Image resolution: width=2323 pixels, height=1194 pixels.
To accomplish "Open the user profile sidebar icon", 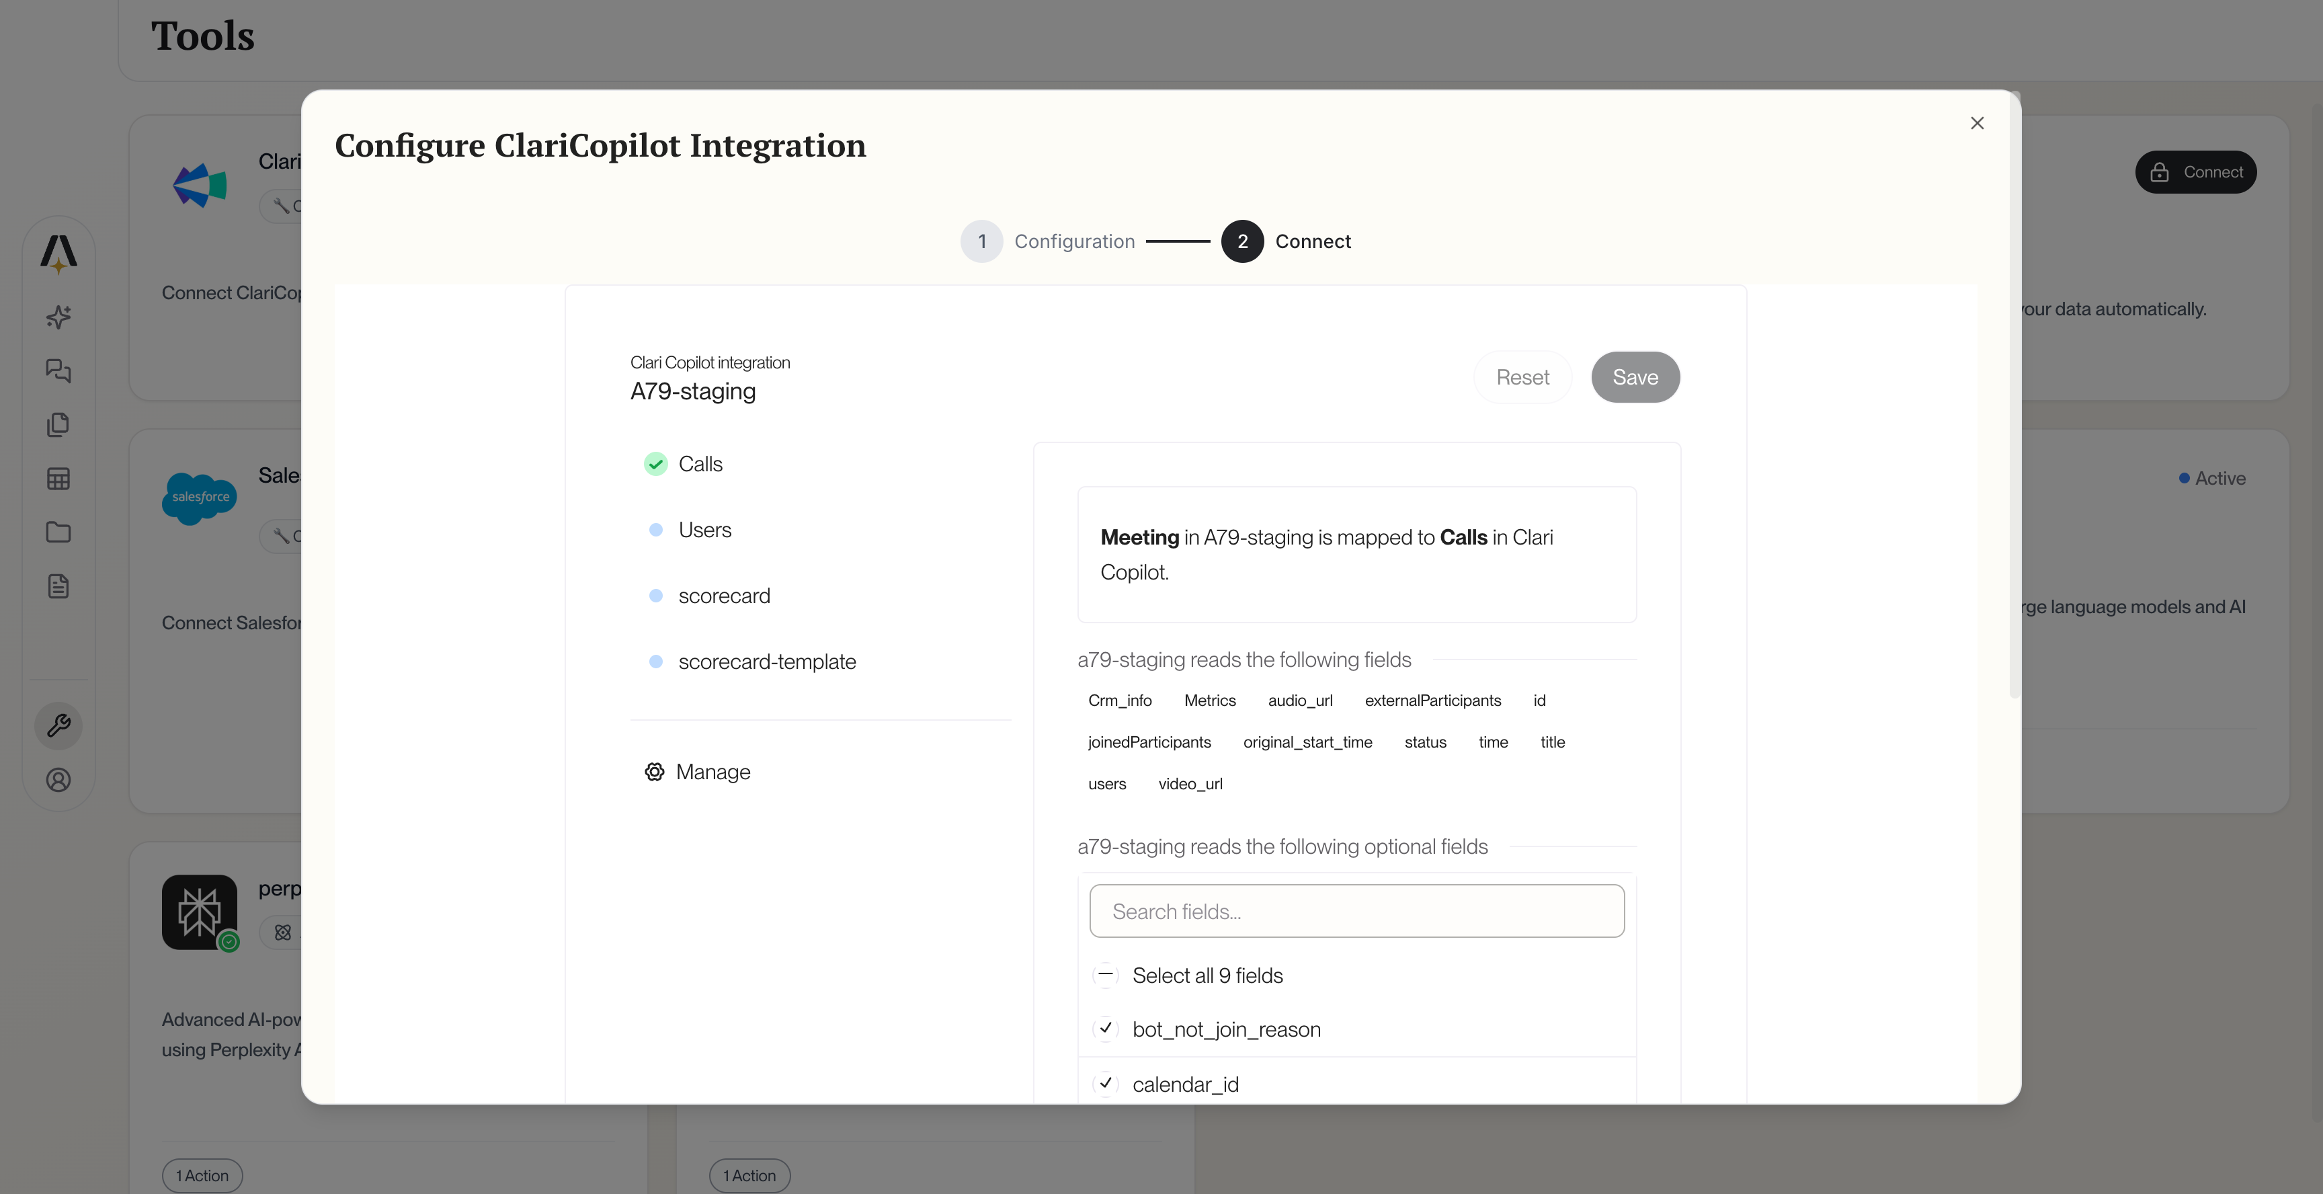I will pos(58,779).
